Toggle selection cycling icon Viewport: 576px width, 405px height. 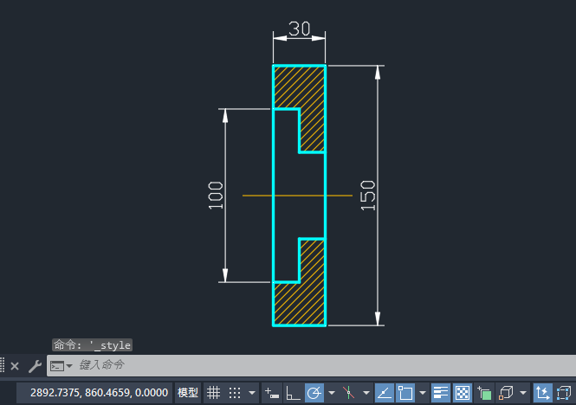pyautogui.click(x=484, y=393)
